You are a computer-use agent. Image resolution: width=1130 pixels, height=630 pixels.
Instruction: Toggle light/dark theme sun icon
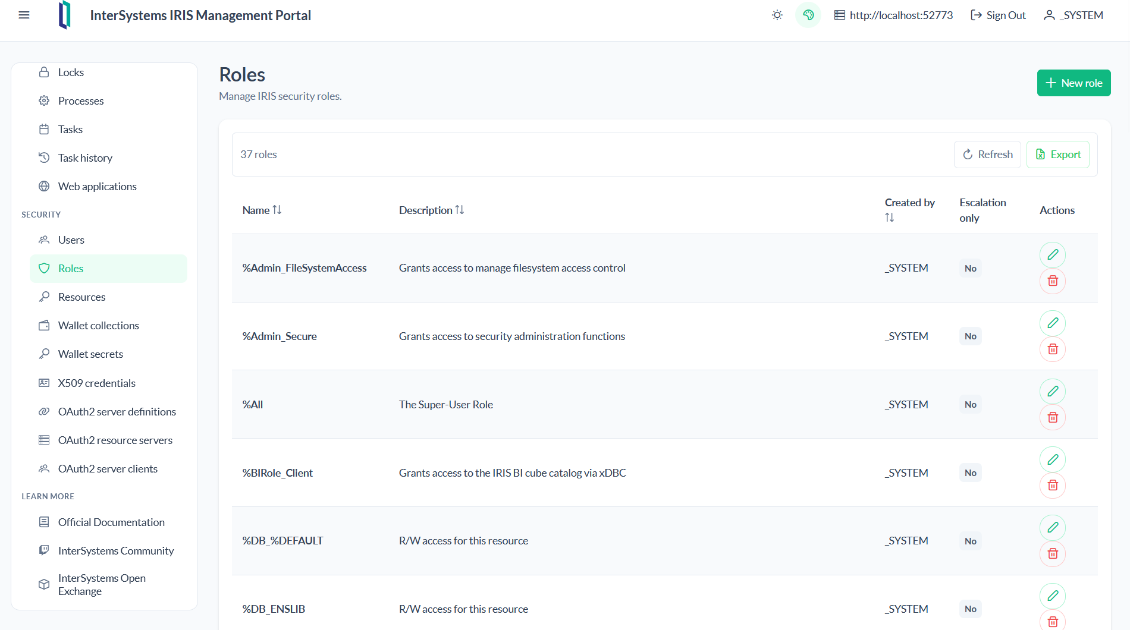point(777,15)
